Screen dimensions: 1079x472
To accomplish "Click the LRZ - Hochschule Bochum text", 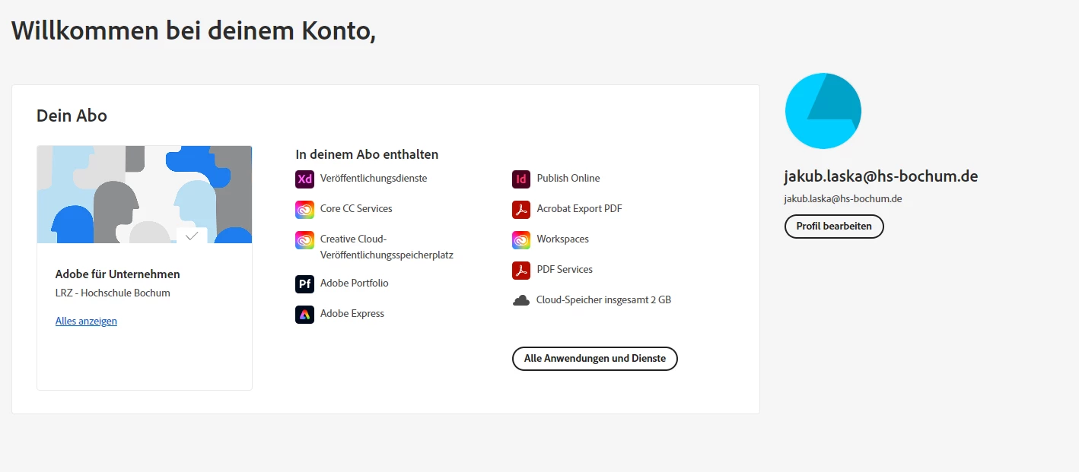I will click(113, 293).
